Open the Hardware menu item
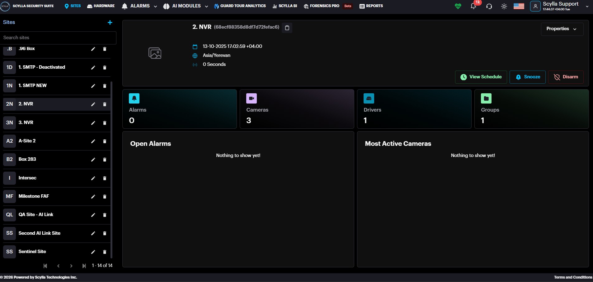 (101, 6)
